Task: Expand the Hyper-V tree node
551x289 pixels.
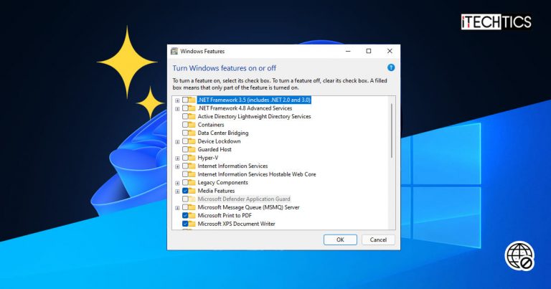Action: click(177, 158)
